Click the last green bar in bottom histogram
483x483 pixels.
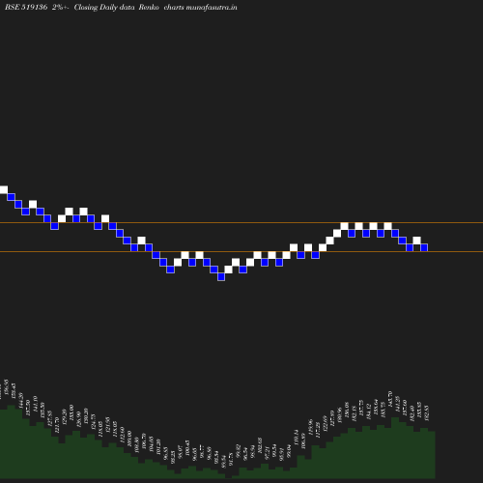point(432,455)
